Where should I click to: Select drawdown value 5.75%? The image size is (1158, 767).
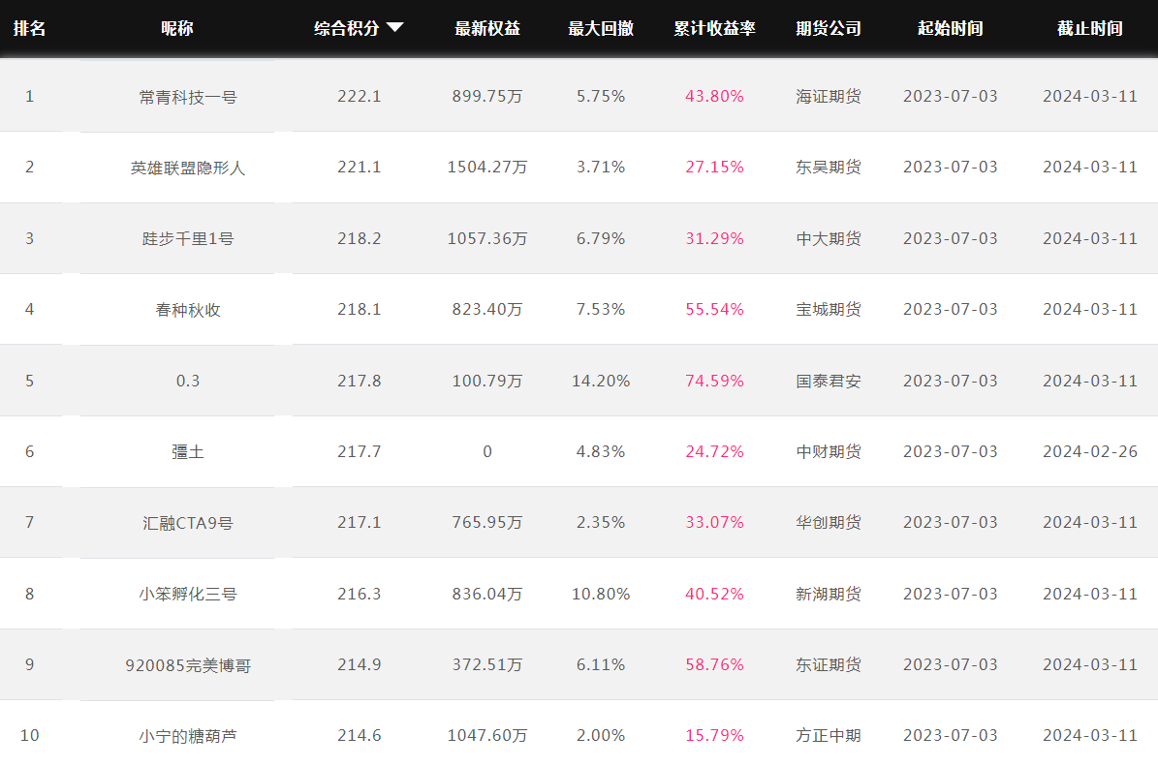pos(601,96)
